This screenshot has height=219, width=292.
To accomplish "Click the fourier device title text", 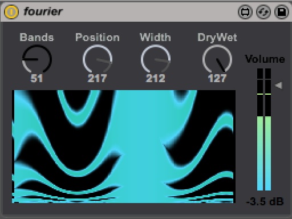I will pyautogui.click(x=43, y=11).
